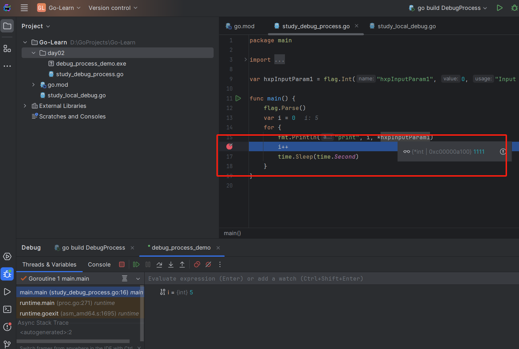Click the frames list vertical scrollbar
519x349 pixels.
[x=142, y=313]
